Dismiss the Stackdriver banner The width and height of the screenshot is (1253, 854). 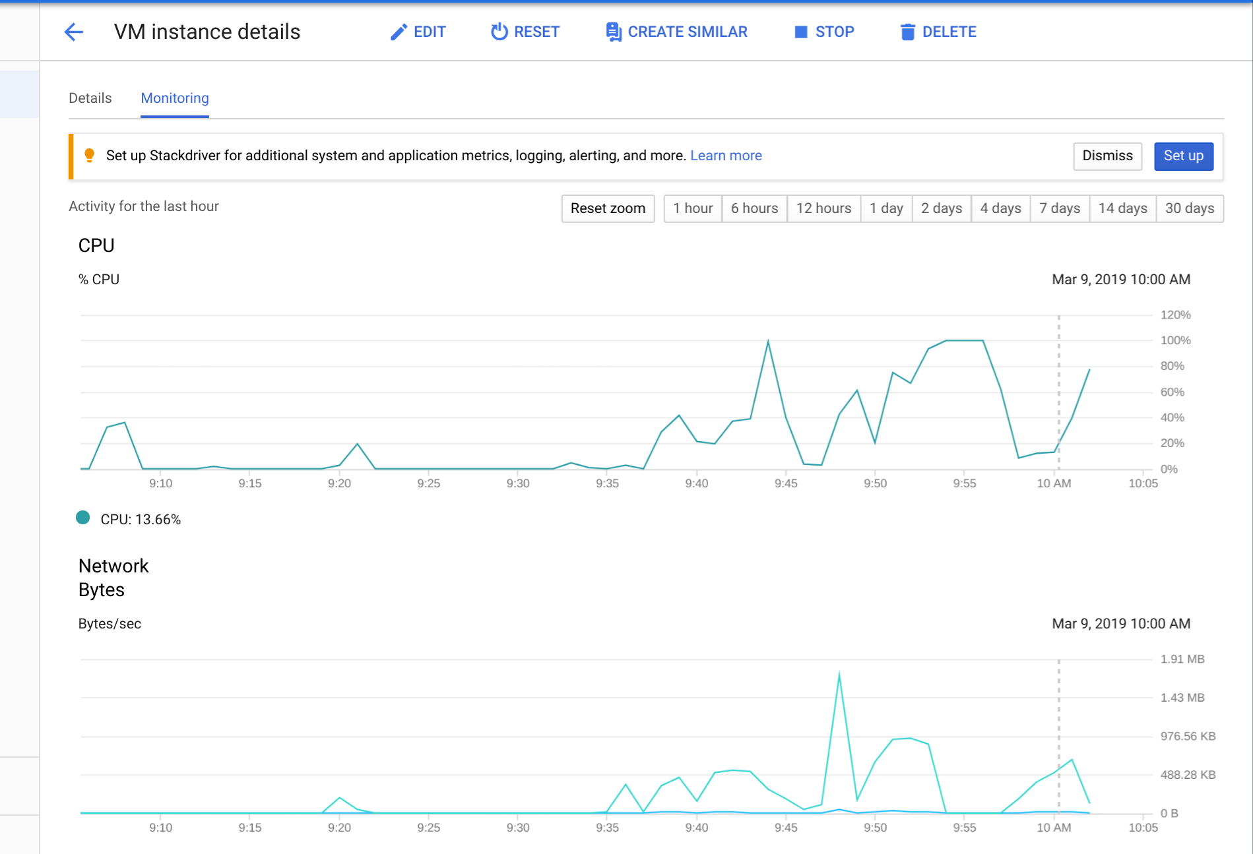(1107, 156)
